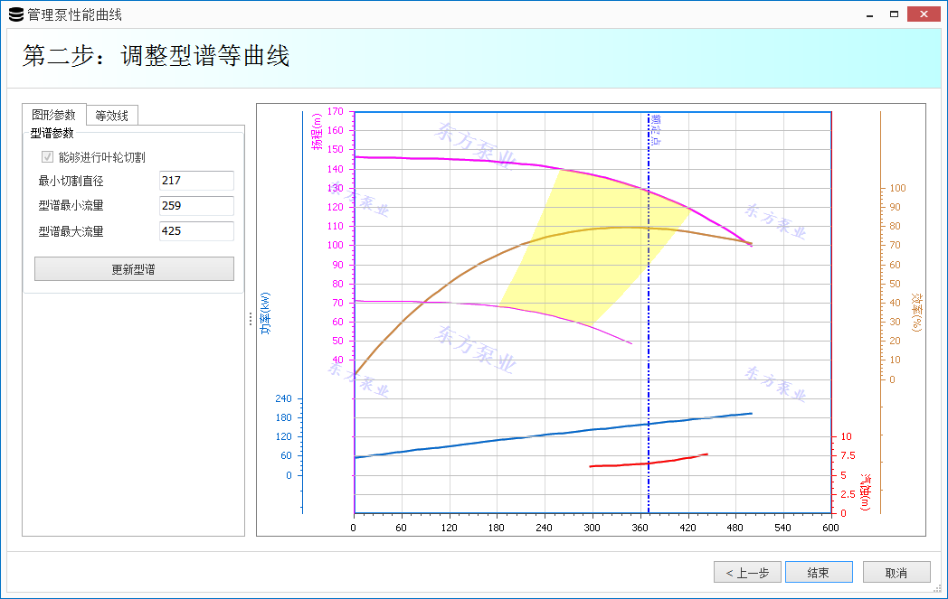Click the 360 tick on flow axis
This screenshot has height=599, width=948.
click(640, 528)
